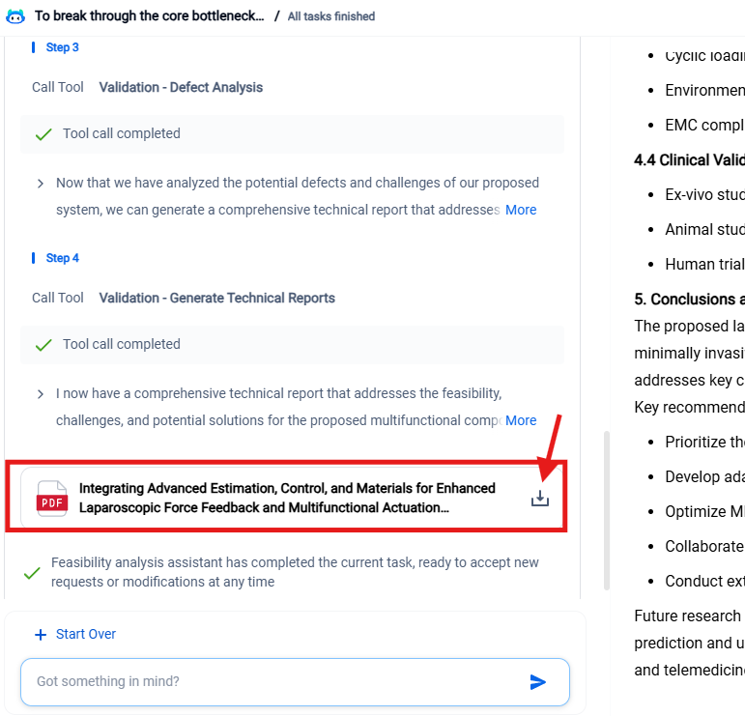This screenshot has width=745, height=716.
Task: Click More link after Step 4 text
Action: (x=521, y=420)
